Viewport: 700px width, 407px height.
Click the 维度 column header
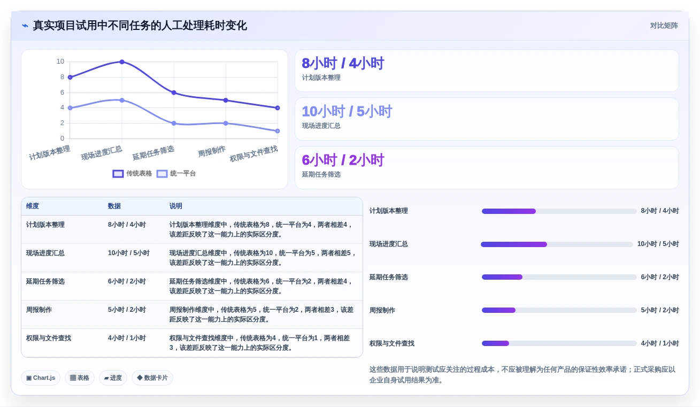[x=33, y=206]
